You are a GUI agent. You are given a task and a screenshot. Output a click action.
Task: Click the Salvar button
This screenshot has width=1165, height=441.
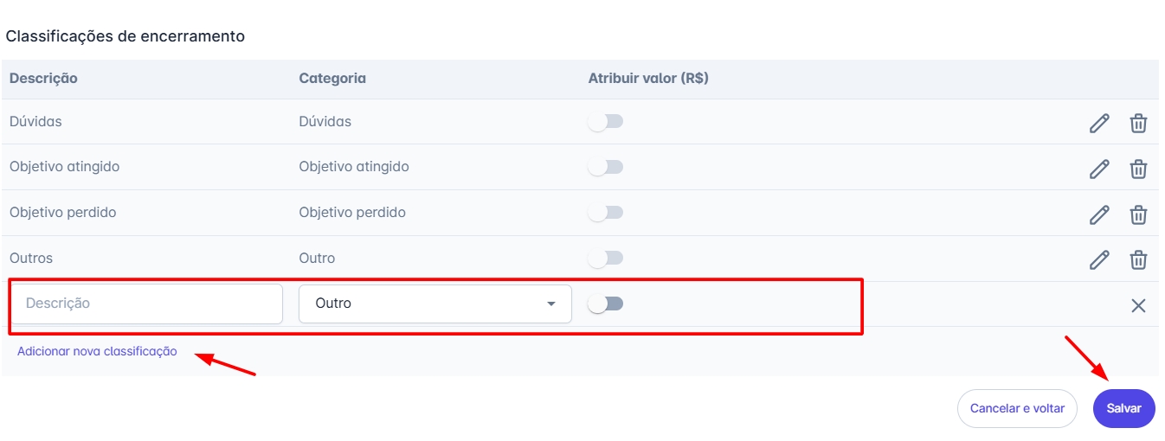[x=1124, y=408]
